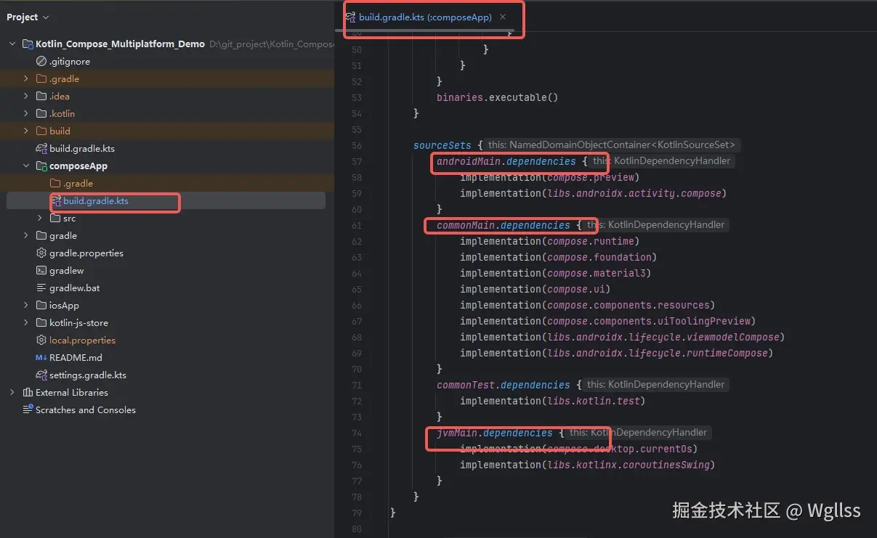The width and height of the screenshot is (877, 538).
Task: Expand the kotlin-js-store folder
Action: point(26,322)
